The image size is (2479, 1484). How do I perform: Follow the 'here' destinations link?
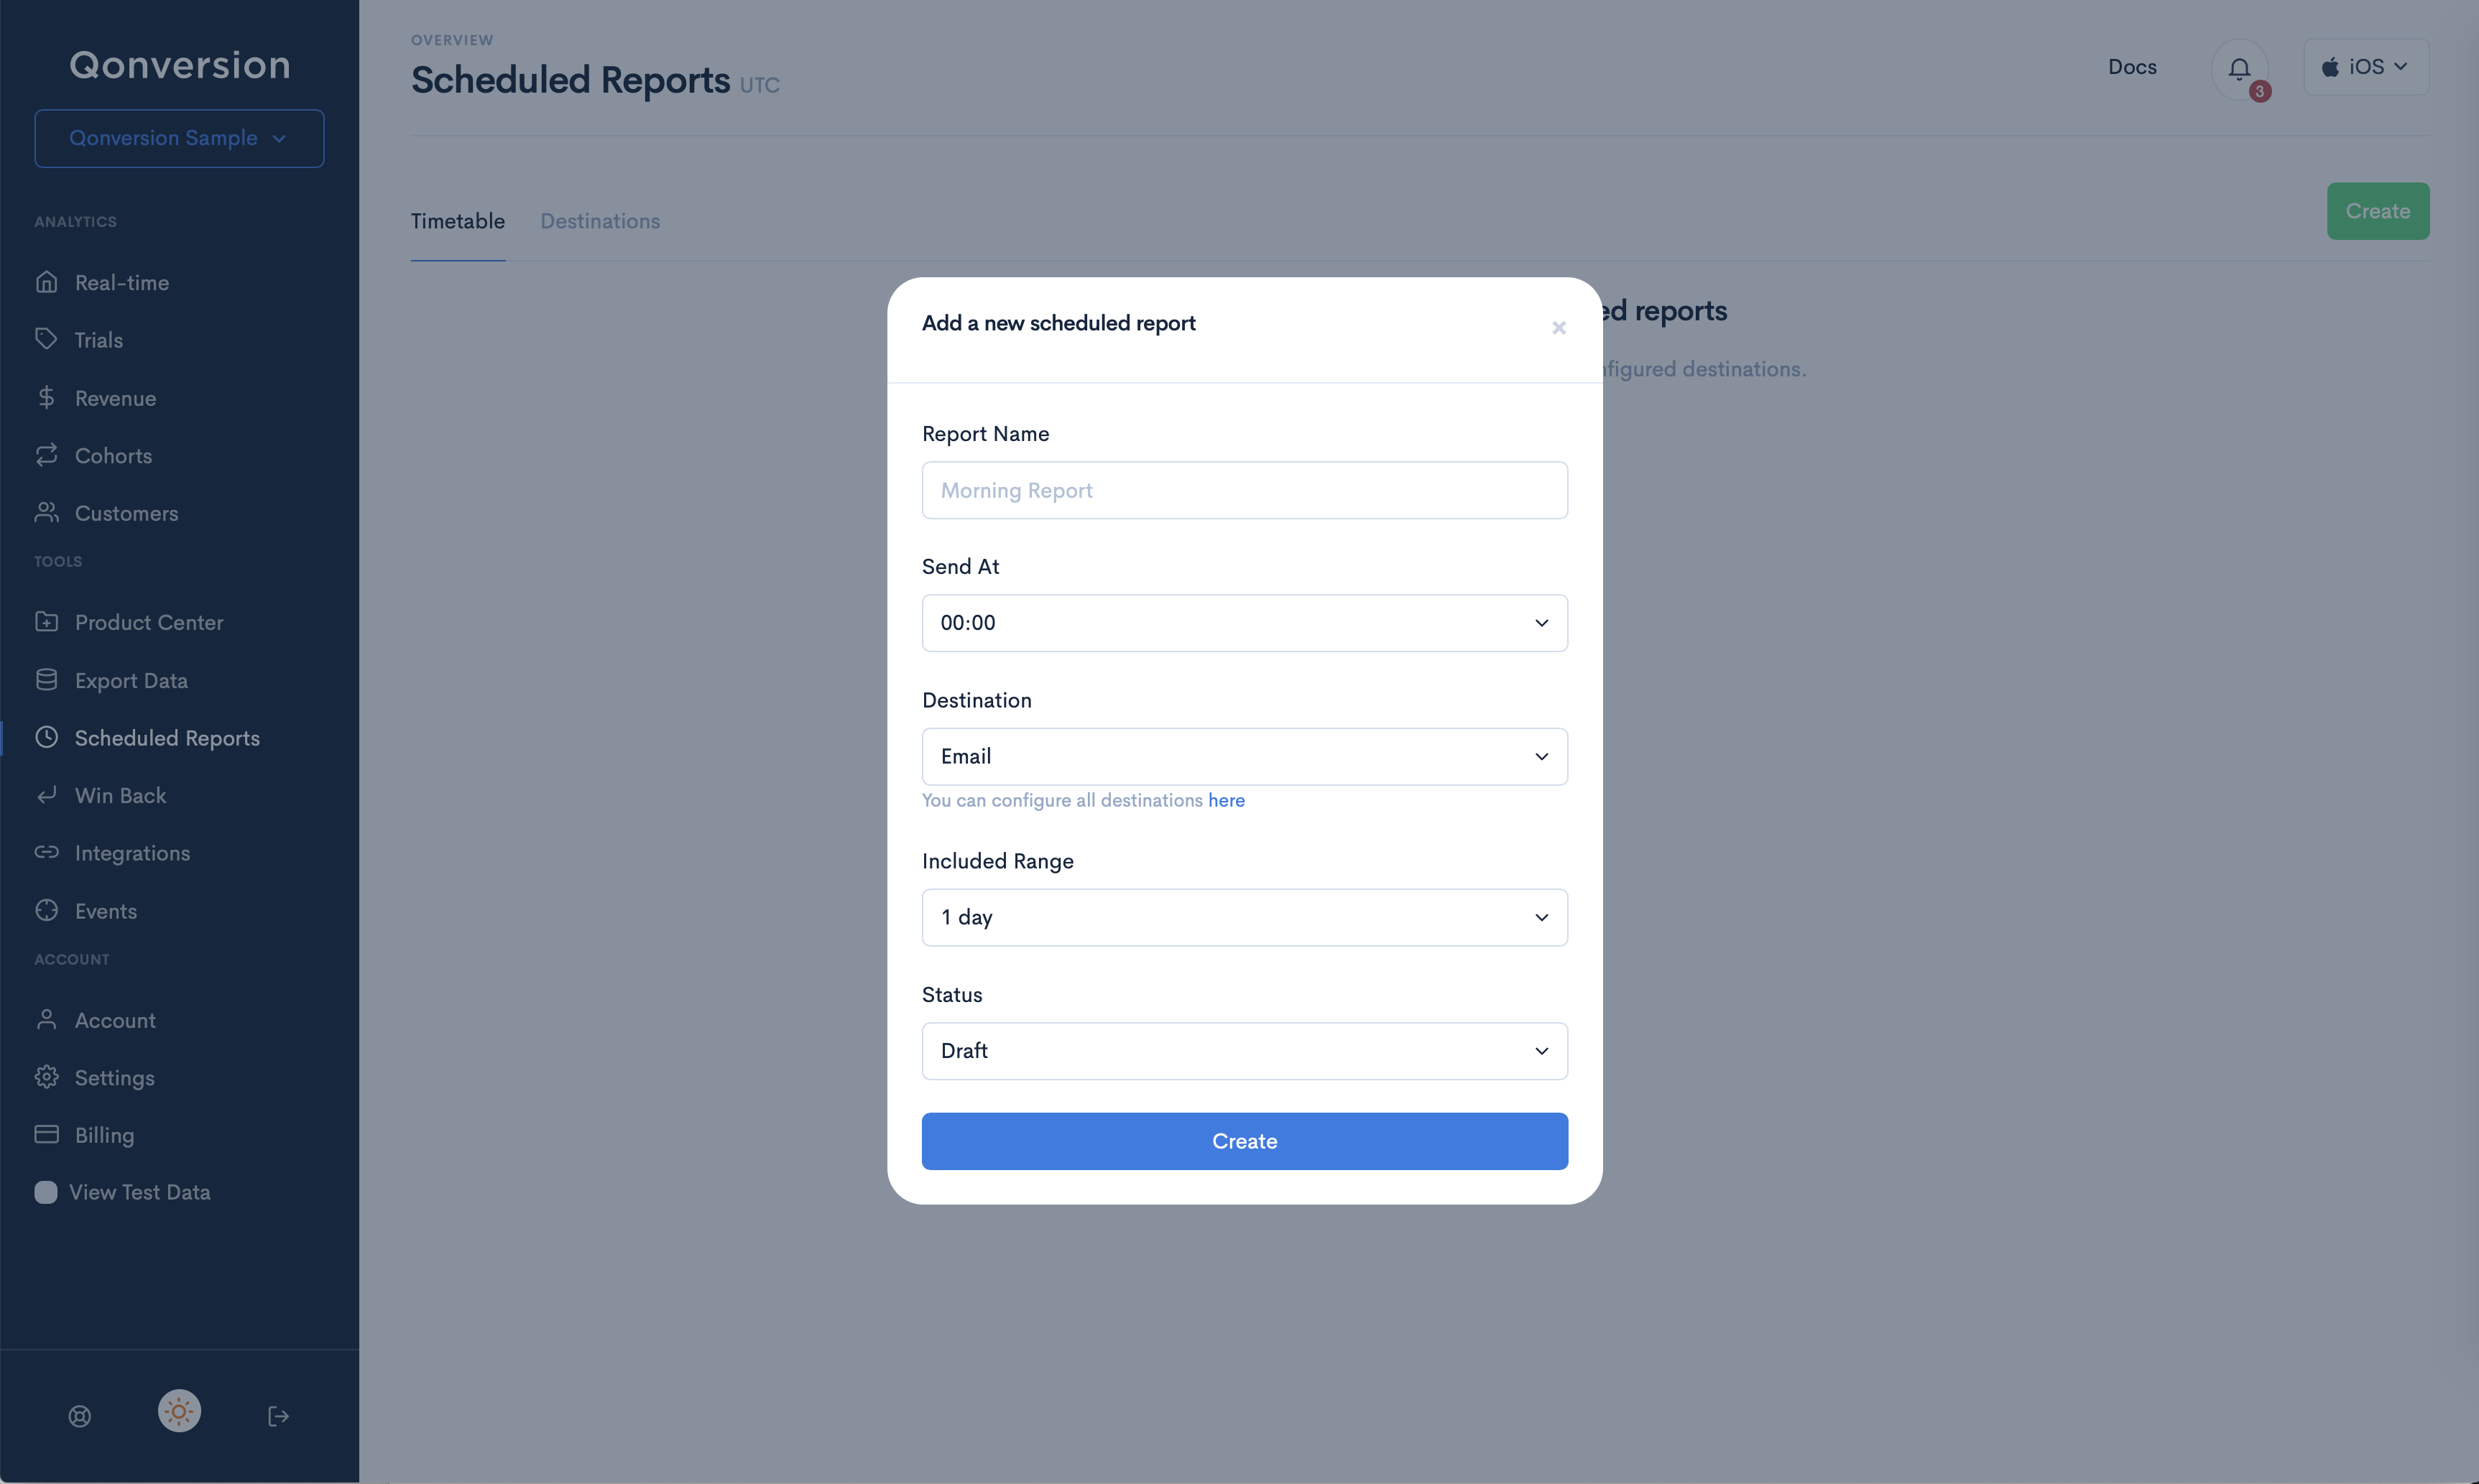tap(1227, 800)
